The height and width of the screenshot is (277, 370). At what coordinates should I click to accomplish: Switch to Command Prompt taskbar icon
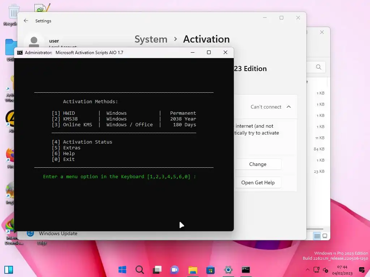[x=246, y=270]
